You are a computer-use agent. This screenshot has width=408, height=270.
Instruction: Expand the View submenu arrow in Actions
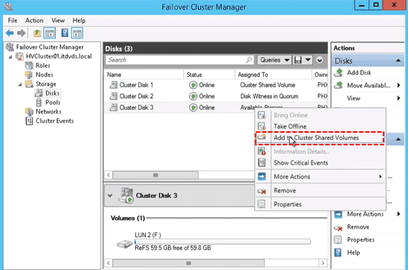[x=398, y=98]
